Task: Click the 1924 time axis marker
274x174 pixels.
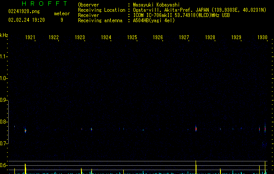Action: 106,37
